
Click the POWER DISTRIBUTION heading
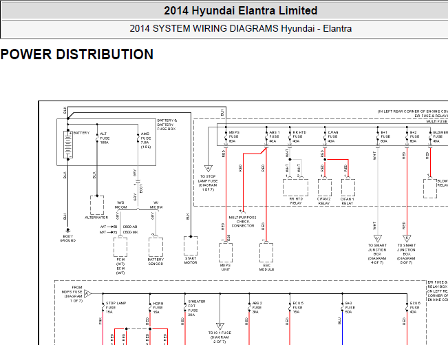[x=77, y=54]
